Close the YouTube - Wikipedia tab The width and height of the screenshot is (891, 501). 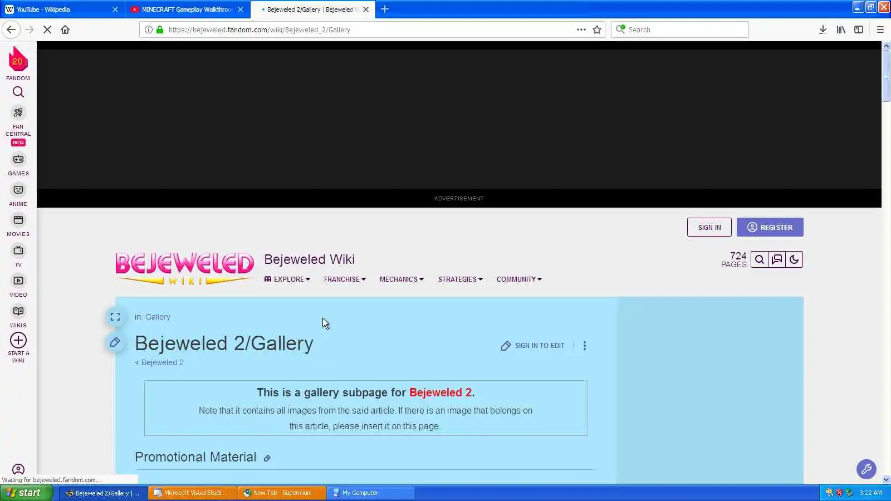pyautogui.click(x=115, y=9)
